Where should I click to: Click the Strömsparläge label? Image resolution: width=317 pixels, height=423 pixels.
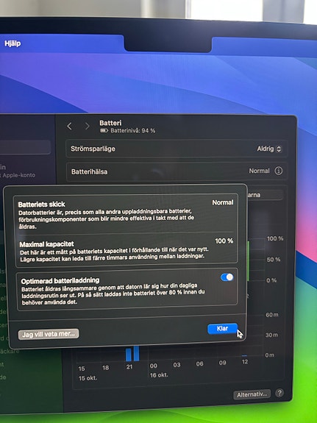coord(93,149)
